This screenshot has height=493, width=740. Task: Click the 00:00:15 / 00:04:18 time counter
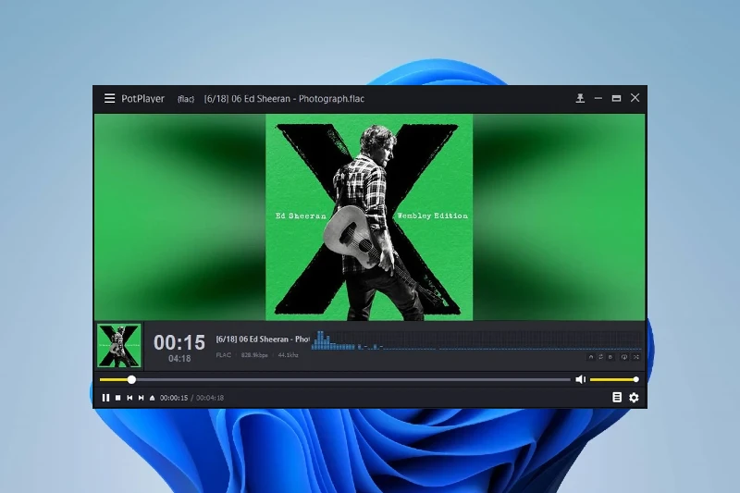coord(191,398)
